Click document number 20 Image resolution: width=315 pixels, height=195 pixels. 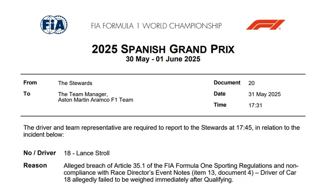251,83
